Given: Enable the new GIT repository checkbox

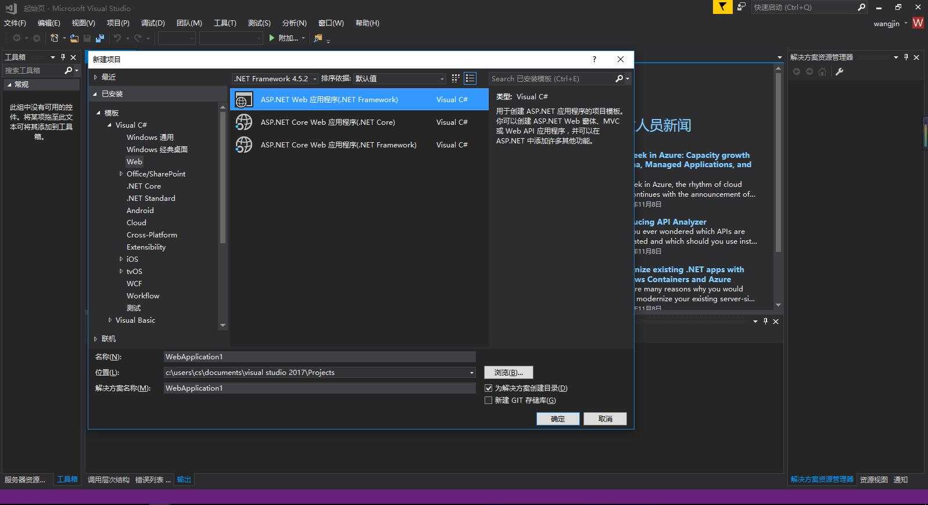Looking at the screenshot, I should pyautogui.click(x=488, y=400).
